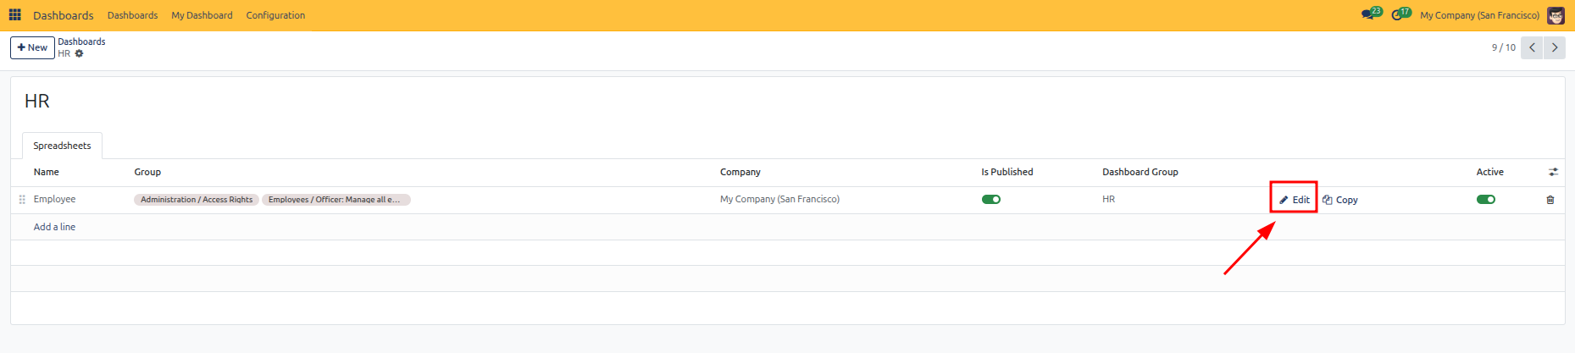Open the gear settings icon next to HR
Screen dimensions: 1575x353
coord(79,53)
